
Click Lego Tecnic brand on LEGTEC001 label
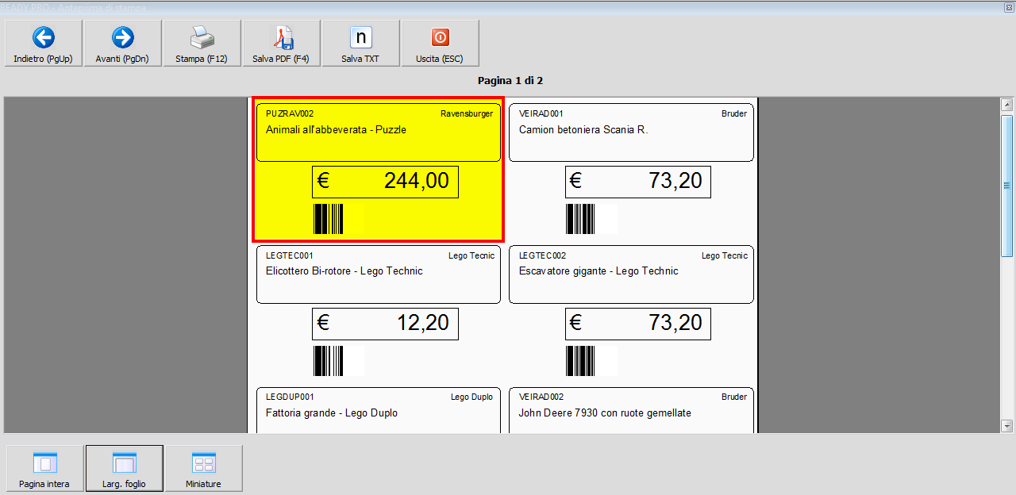[x=471, y=255]
